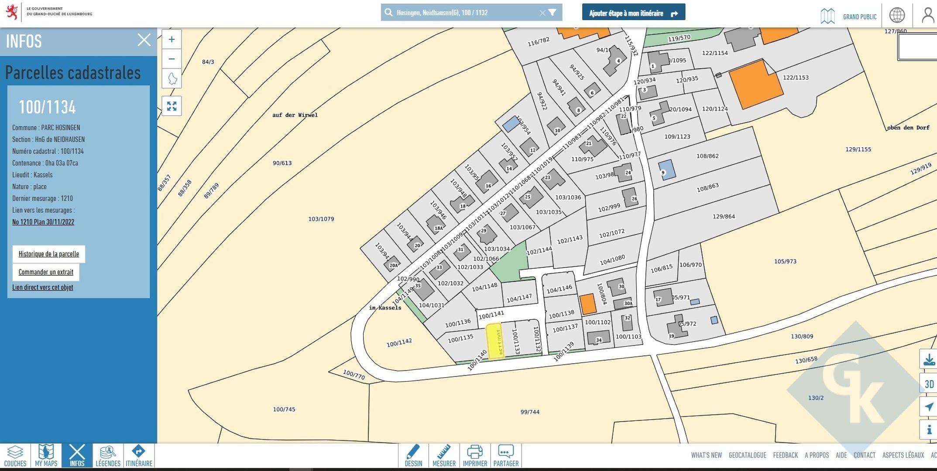The image size is (937, 471).
Task: Switch to 3D map view
Action: (x=929, y=384)
